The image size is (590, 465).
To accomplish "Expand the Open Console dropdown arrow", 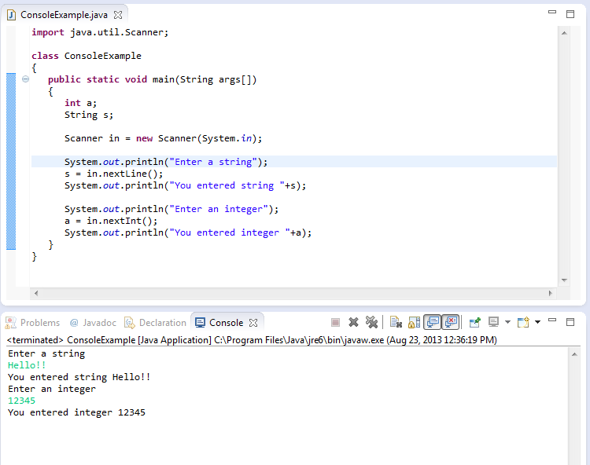I will 538,322.
